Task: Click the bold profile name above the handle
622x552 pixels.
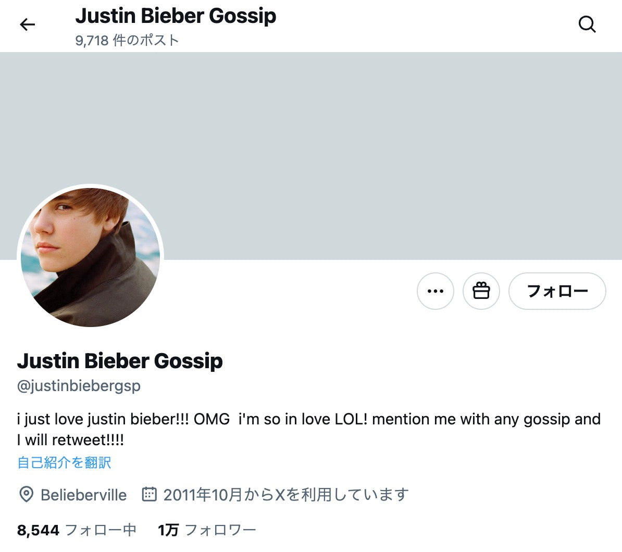Action: pos(120,361)
